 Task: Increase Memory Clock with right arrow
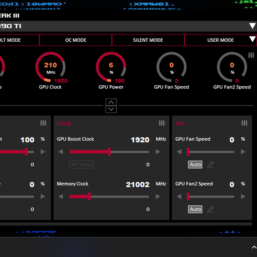(158, 196)
